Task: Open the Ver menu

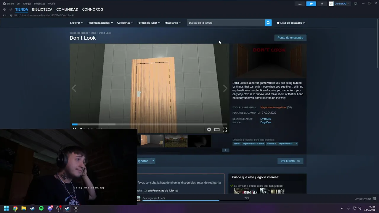Action: point(18,4)
